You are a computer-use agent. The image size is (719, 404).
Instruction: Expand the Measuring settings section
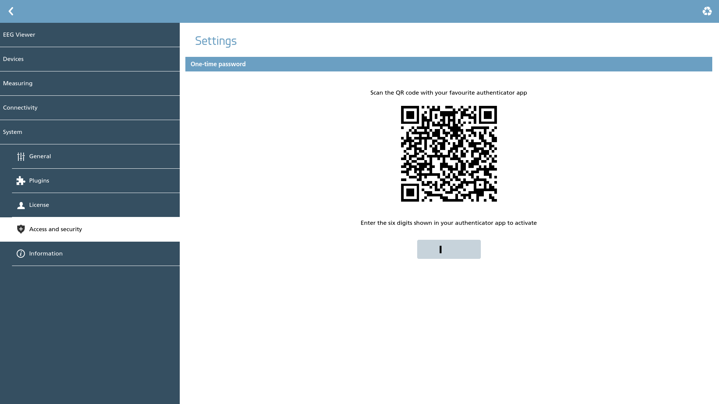[x=90, y=83]
